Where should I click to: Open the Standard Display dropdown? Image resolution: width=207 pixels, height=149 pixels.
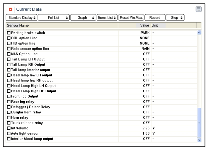click(x=22, y=18)
